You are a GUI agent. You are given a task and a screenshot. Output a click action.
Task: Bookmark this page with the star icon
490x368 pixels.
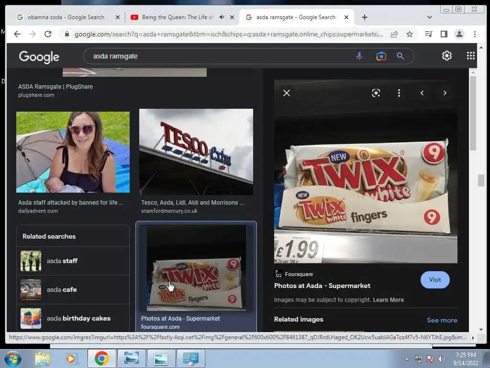click(x=410, y=34)
